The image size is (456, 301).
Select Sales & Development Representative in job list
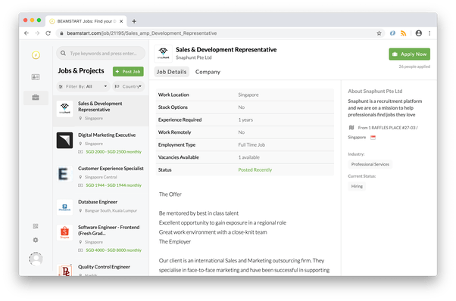coord(101,110)
